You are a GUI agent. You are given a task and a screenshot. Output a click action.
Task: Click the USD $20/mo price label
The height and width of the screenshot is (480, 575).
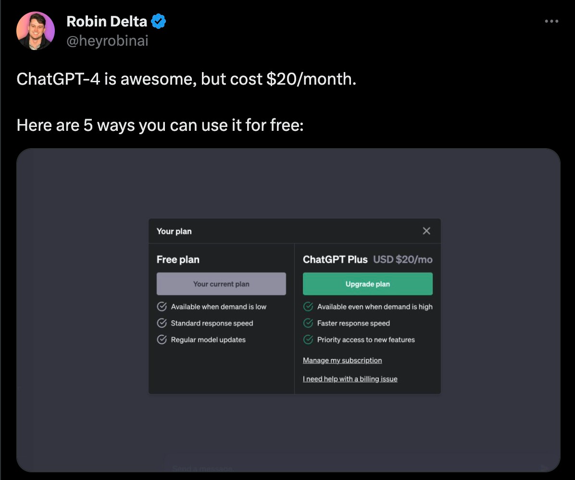[x=403, y=260]
